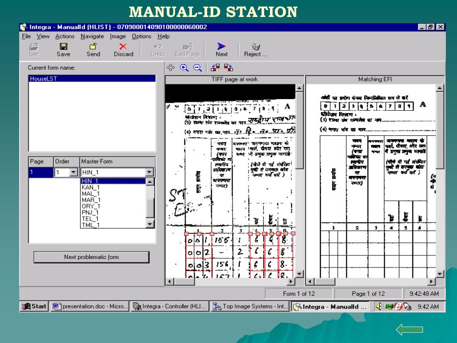The width and height of the screenshot is (457, 343).
Task: Expand the Order dropdown arrow
Action: tap(74, 172)
